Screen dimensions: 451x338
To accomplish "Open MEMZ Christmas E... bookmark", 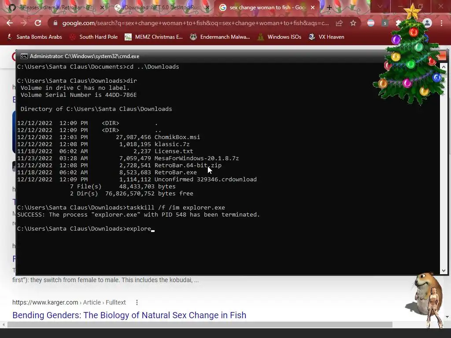I will 154,37.
